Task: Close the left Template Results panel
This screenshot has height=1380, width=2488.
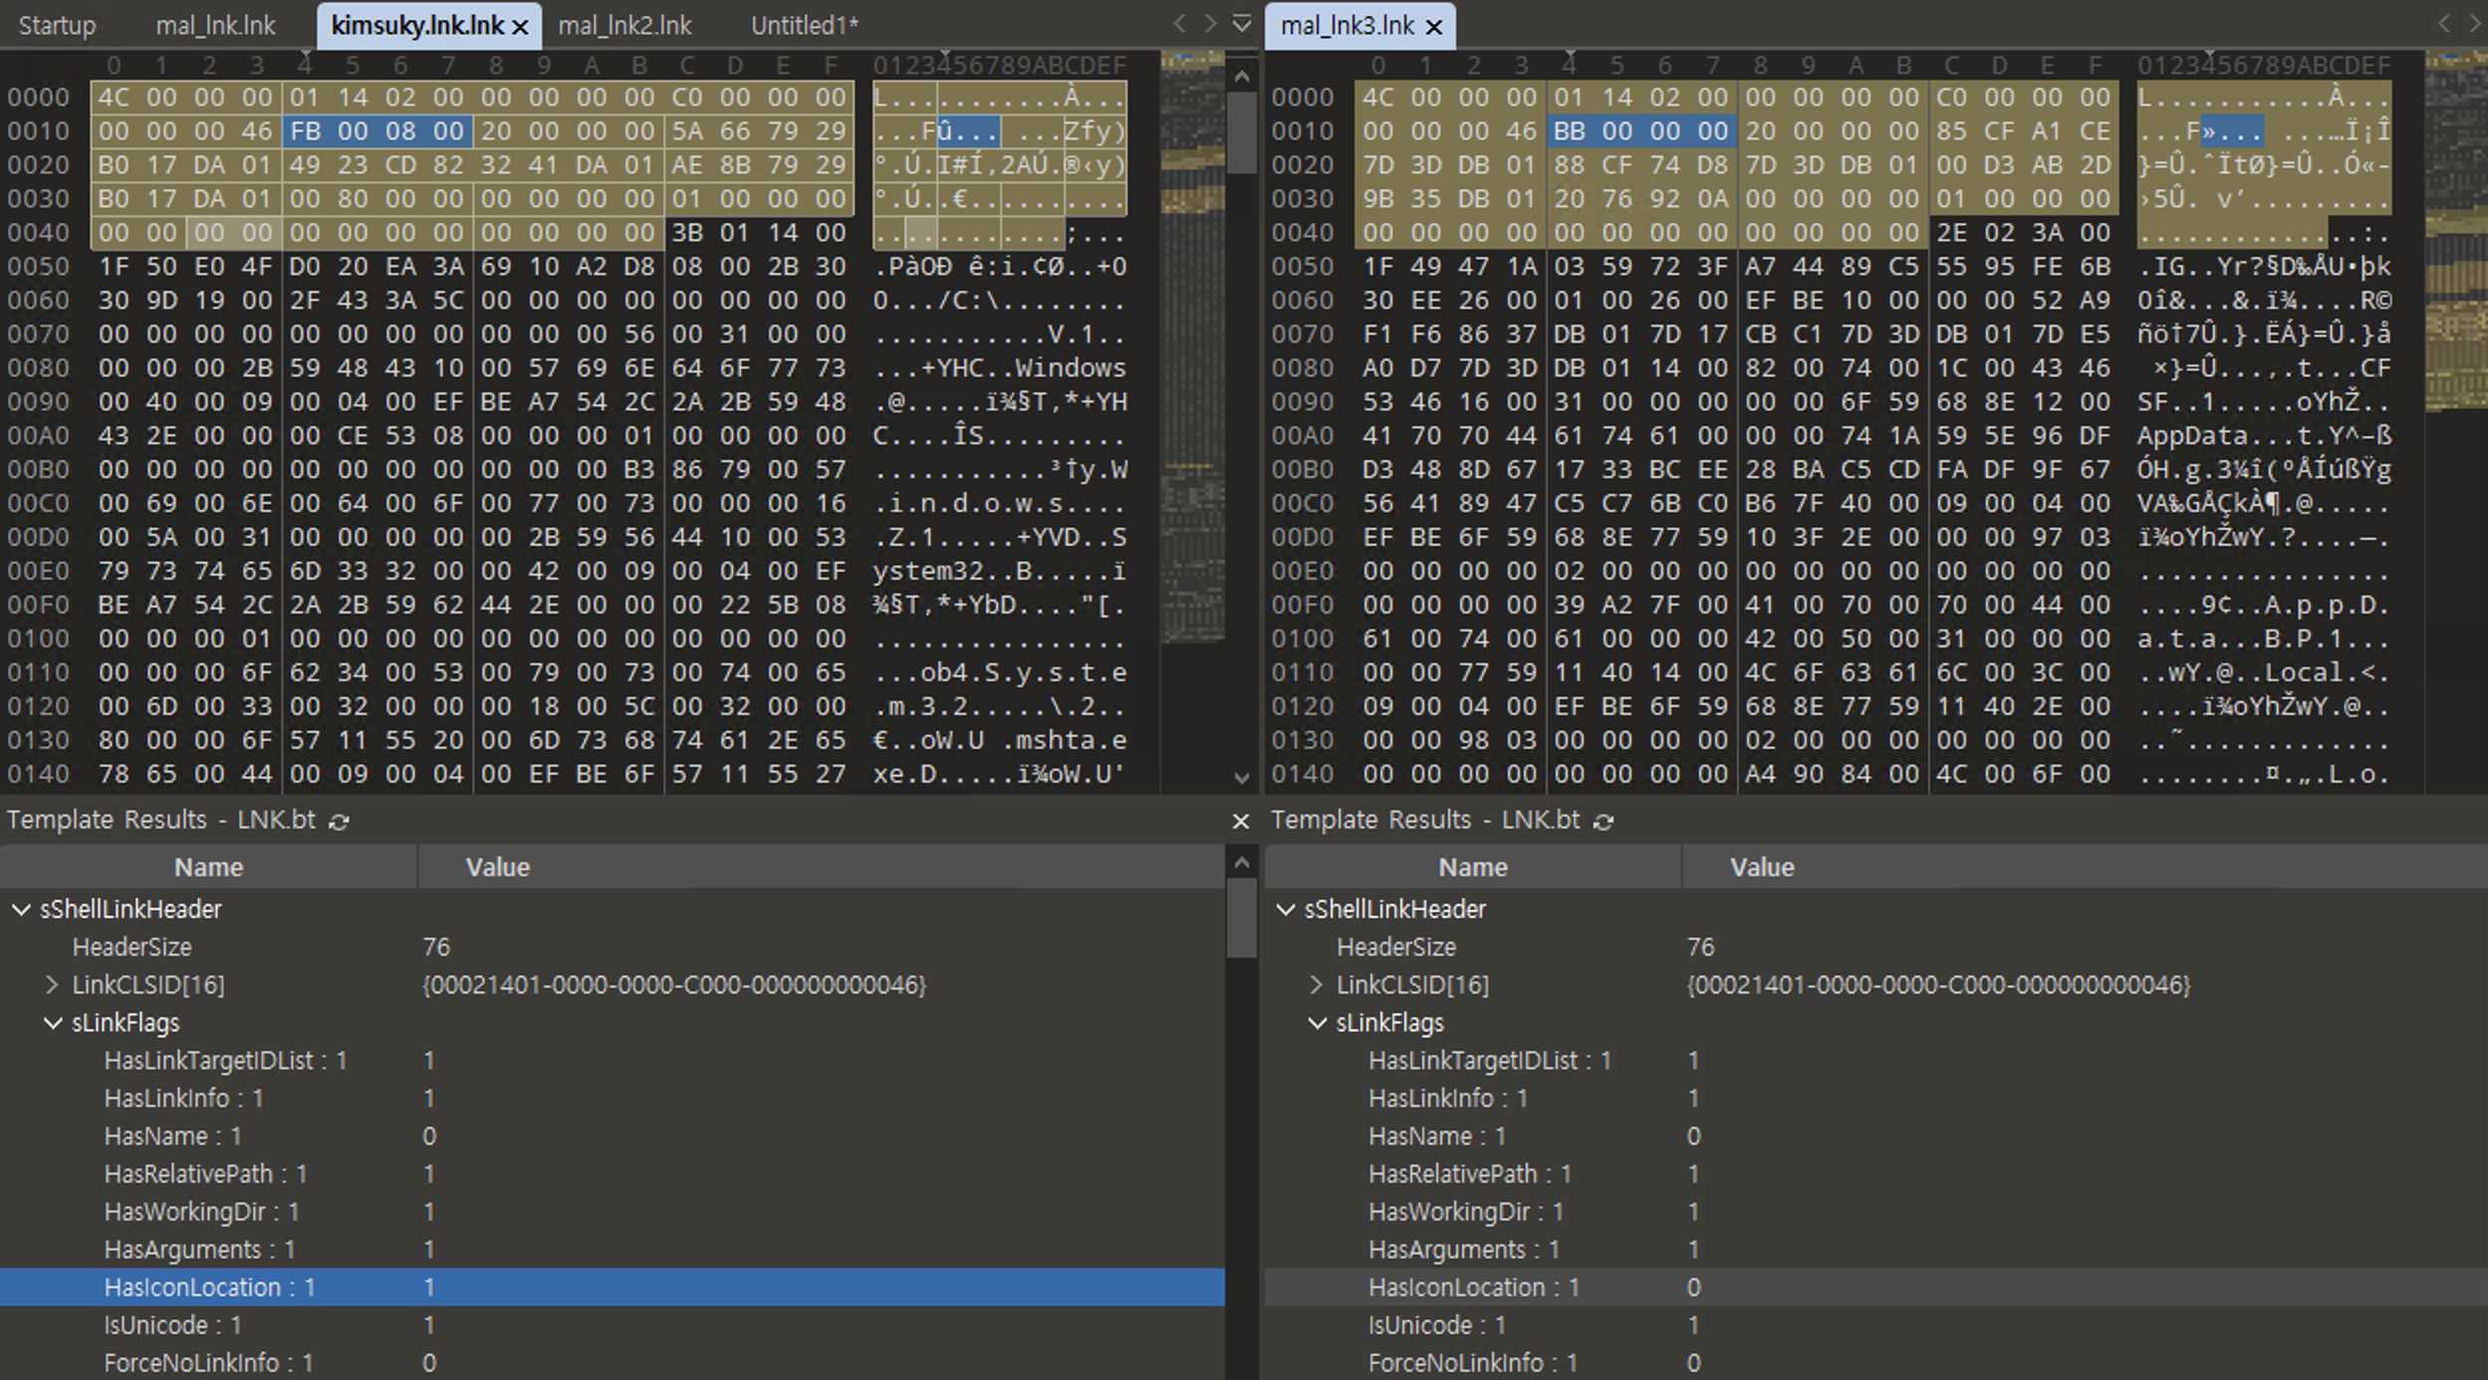Action: pos(1240,821)
